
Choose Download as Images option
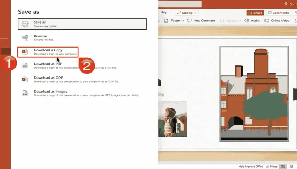point(82,93)
